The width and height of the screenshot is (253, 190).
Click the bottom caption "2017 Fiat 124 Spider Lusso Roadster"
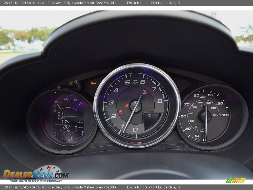tap(33, 187)
